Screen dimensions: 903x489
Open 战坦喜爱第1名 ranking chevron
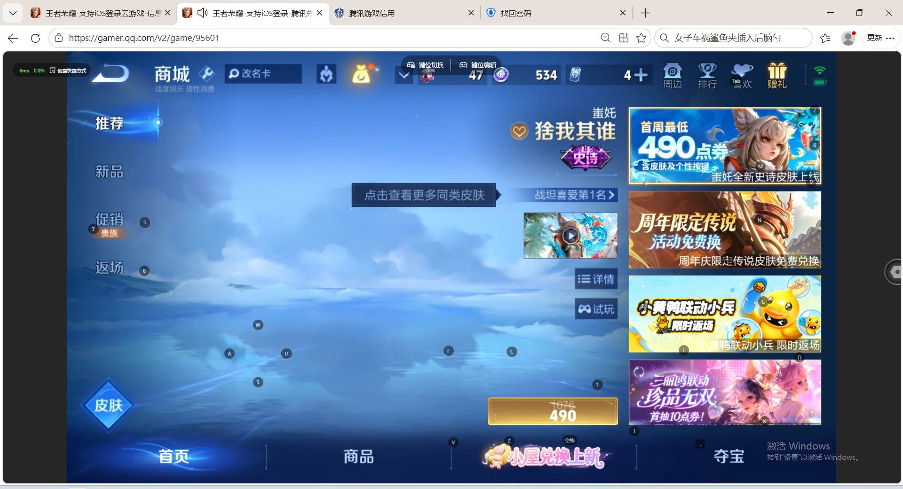pyautogui.click(x=611, y=195)
